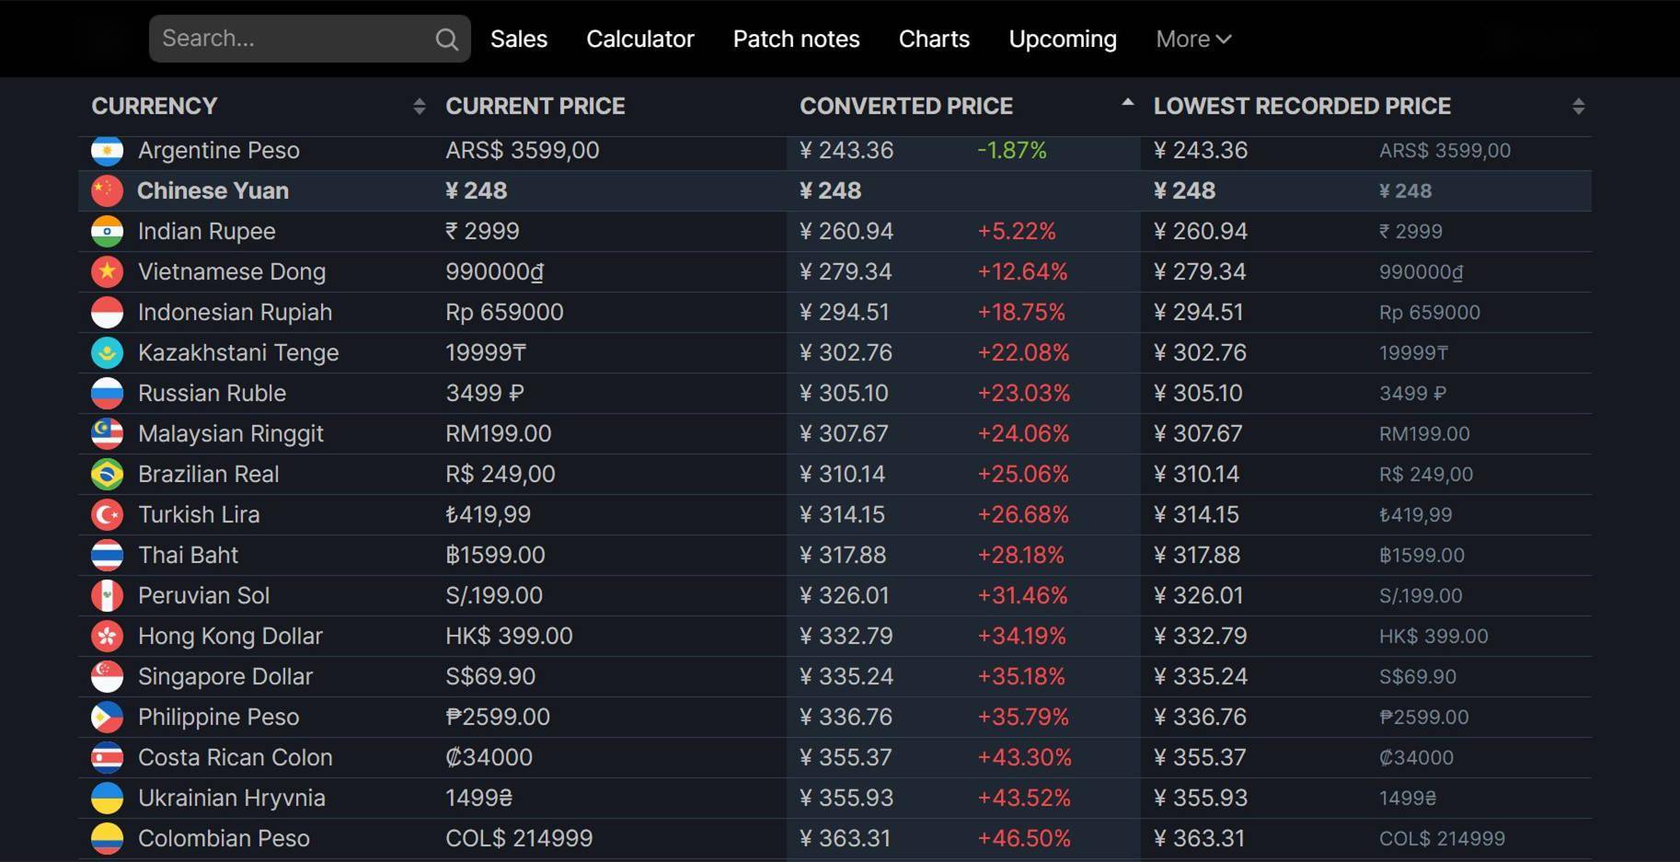1680x862 pixels.
Task: Open the Sales menu item
Action: click(519, 40)
